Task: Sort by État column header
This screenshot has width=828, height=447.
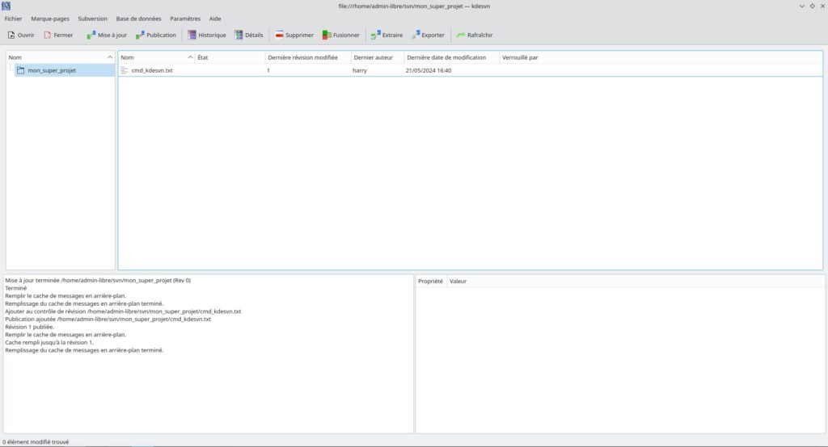Action: coord(230,57)
